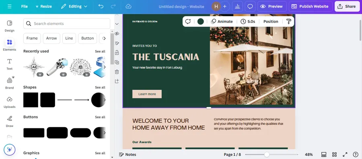Open the analytics bar chart icon
This screenshot has width=362, height=159.
237,6
